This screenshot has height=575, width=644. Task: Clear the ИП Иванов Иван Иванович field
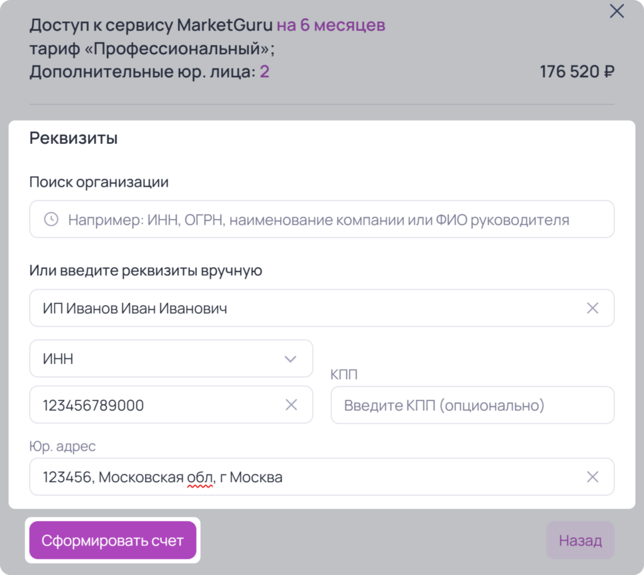(x=592, y=308)
